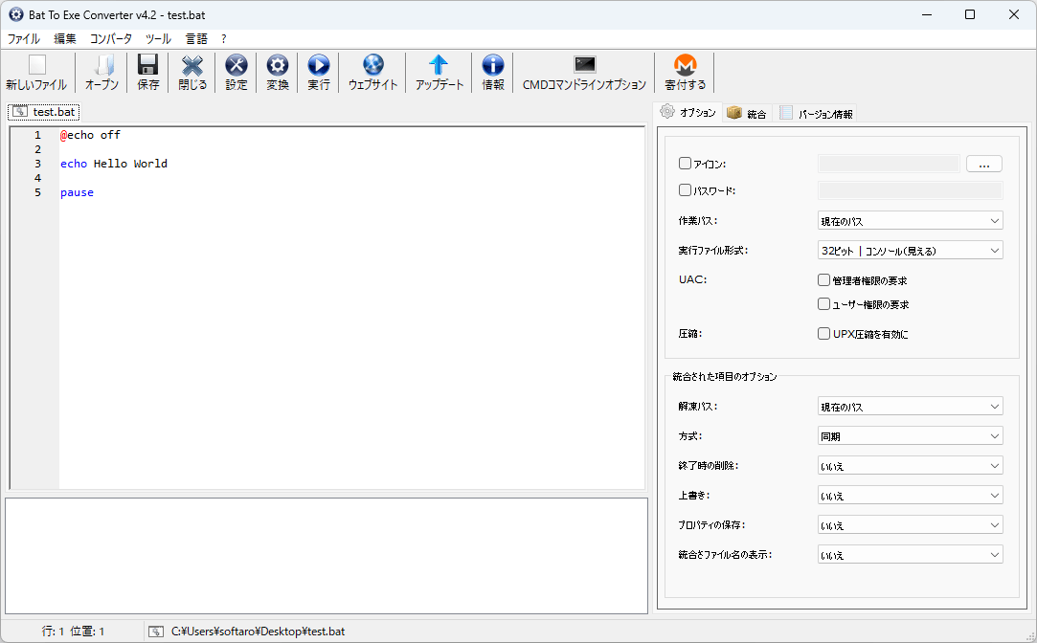Click the 'pause' line in the editor
The image size is (1037, 643).
pyautogui.click(x=77, y=193)
